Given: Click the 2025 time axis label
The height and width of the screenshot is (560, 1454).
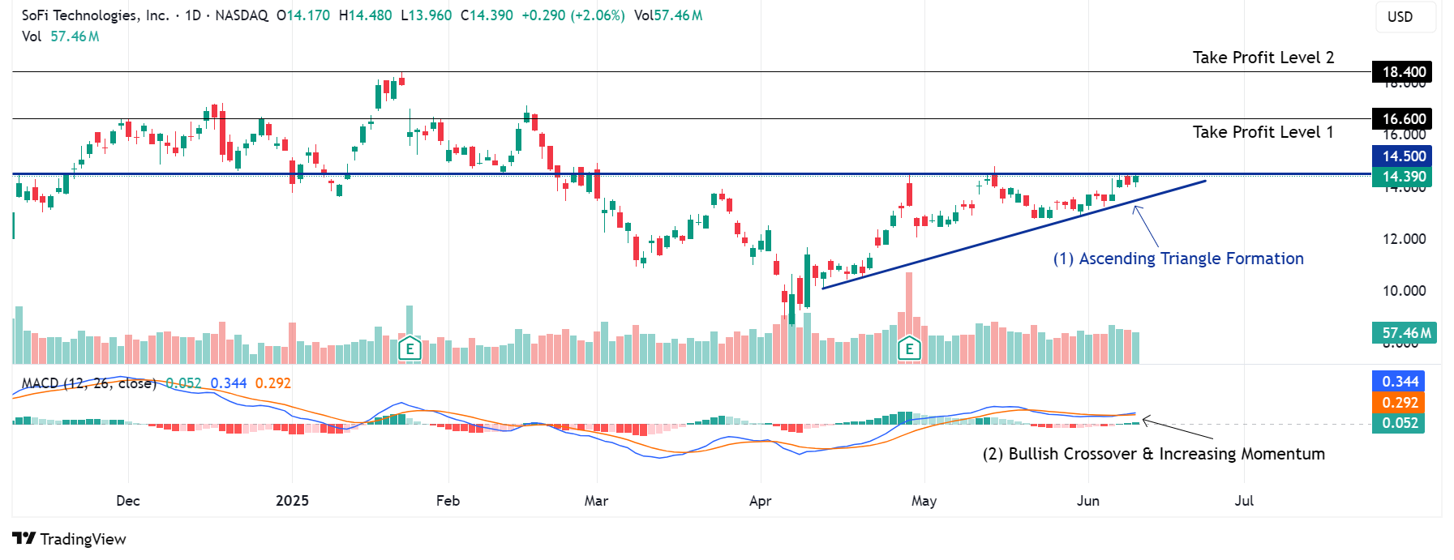Looking at the screenshot, I should coord(292,501).
